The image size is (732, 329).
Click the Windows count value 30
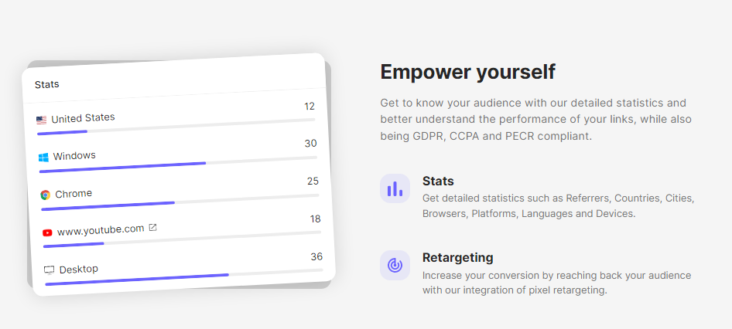pos(310,143)
